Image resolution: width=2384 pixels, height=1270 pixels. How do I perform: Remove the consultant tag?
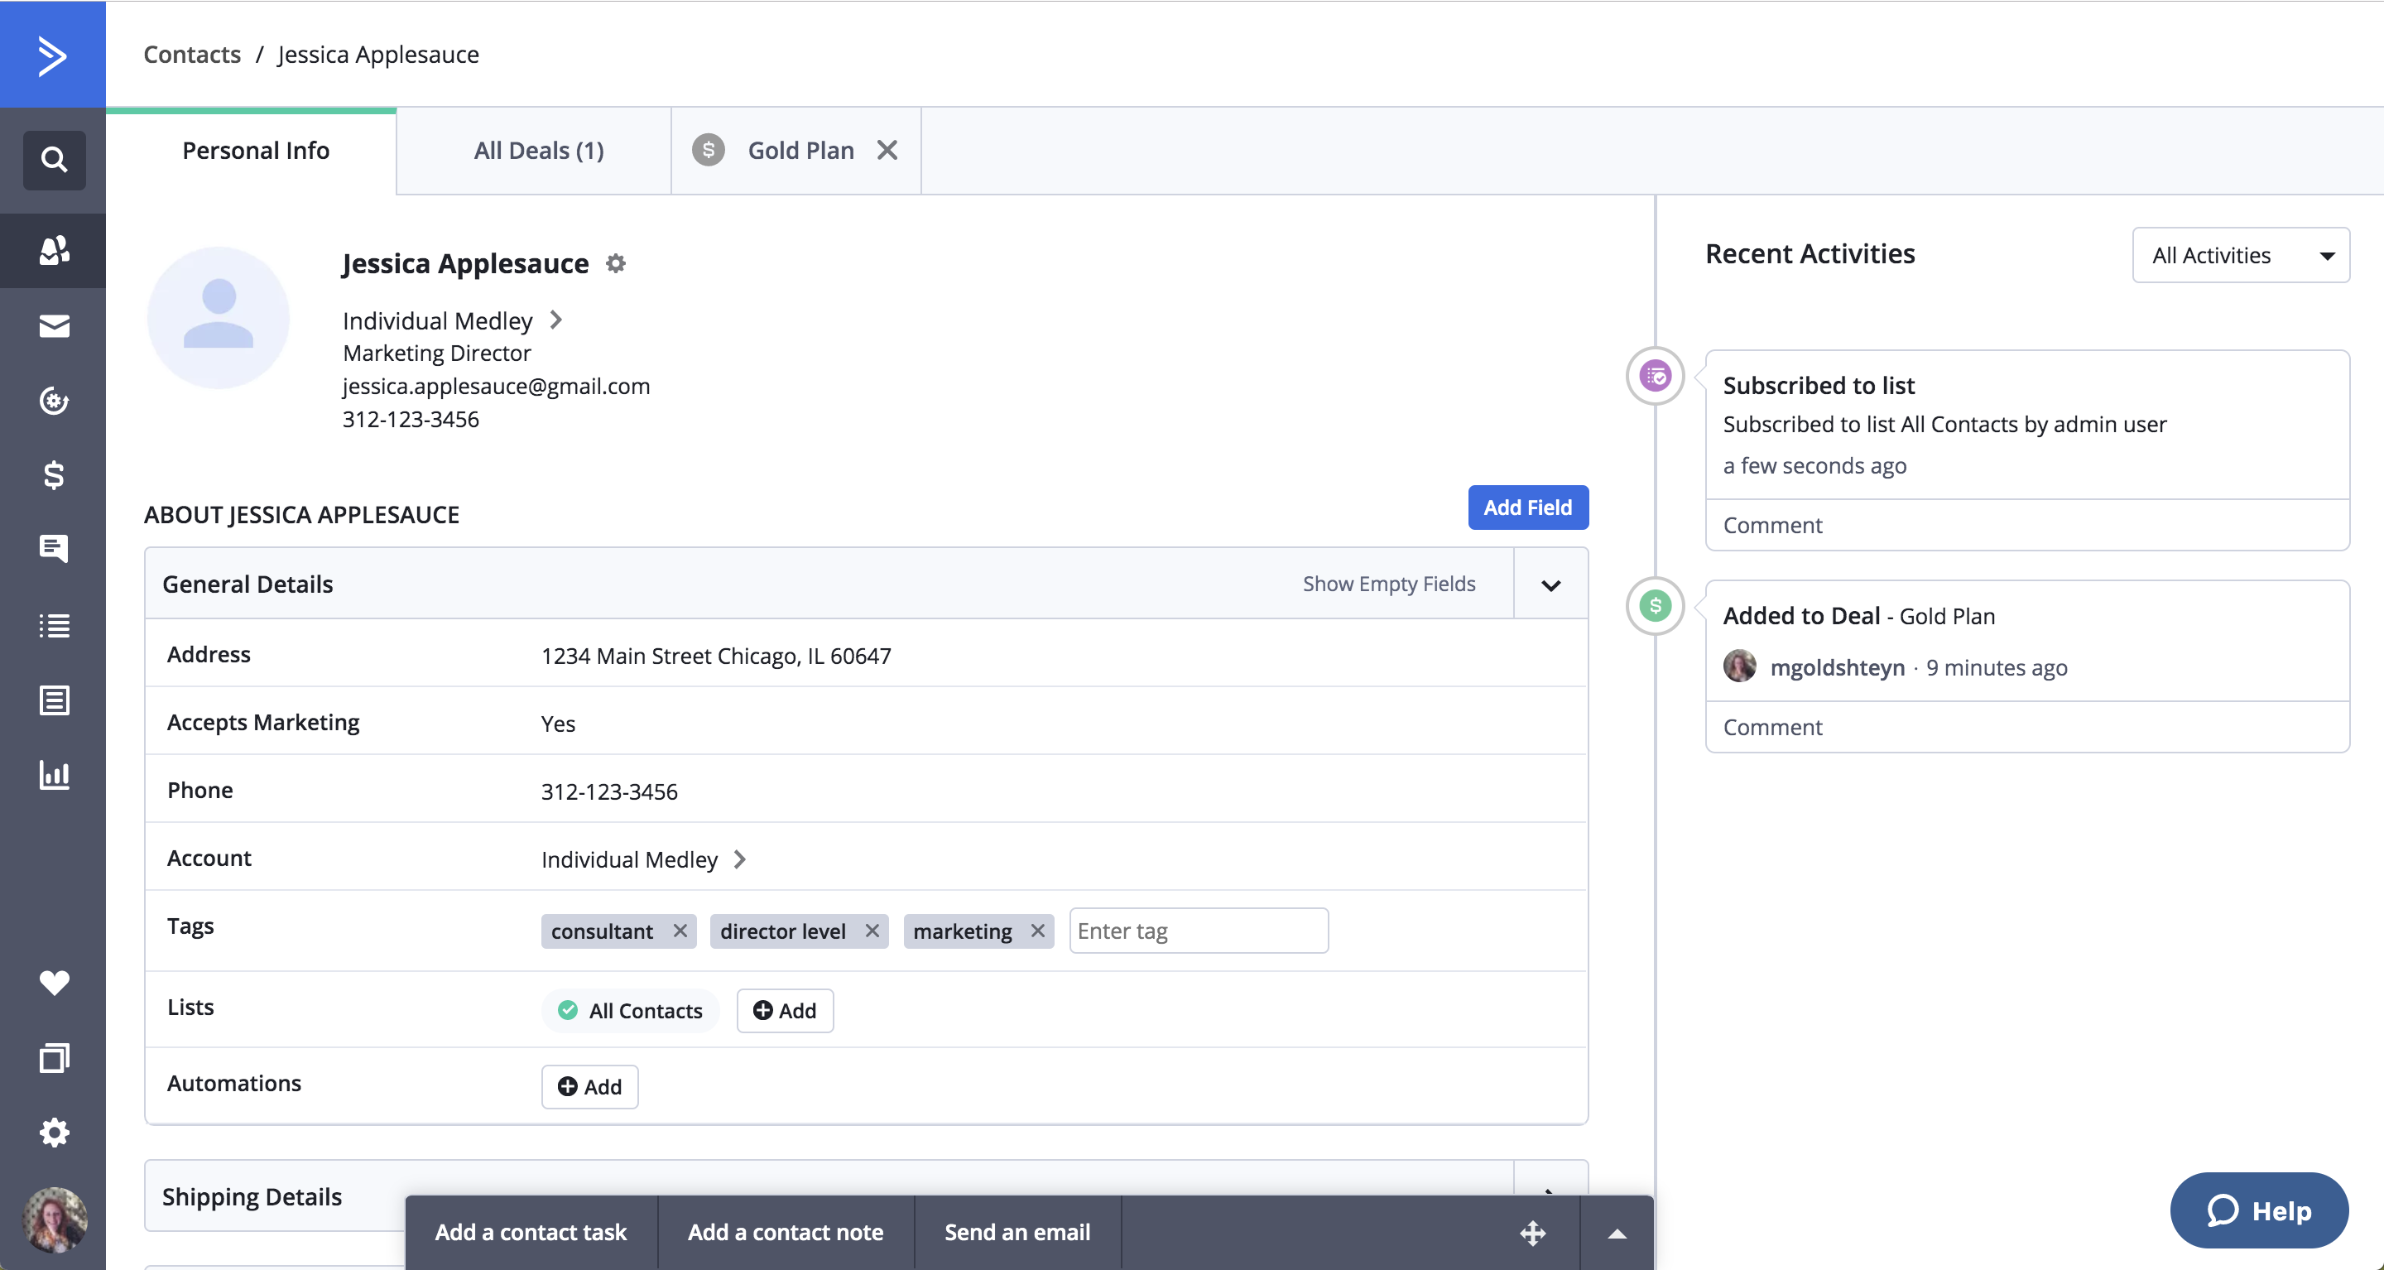680,931
